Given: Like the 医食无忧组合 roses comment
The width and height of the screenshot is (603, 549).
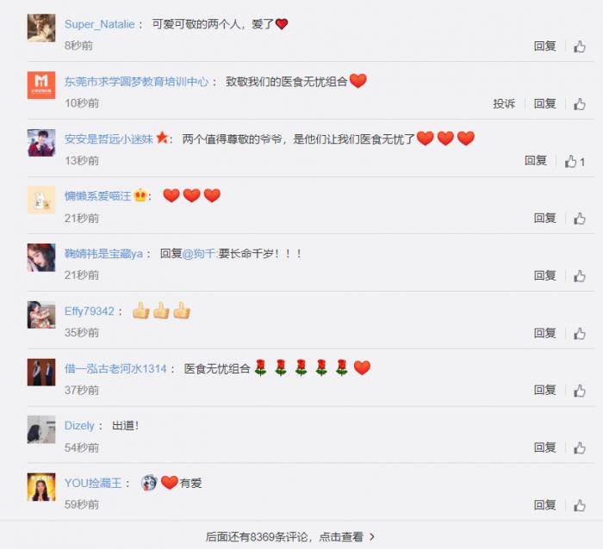Looking at the screenshot, I should coord(580,391).
